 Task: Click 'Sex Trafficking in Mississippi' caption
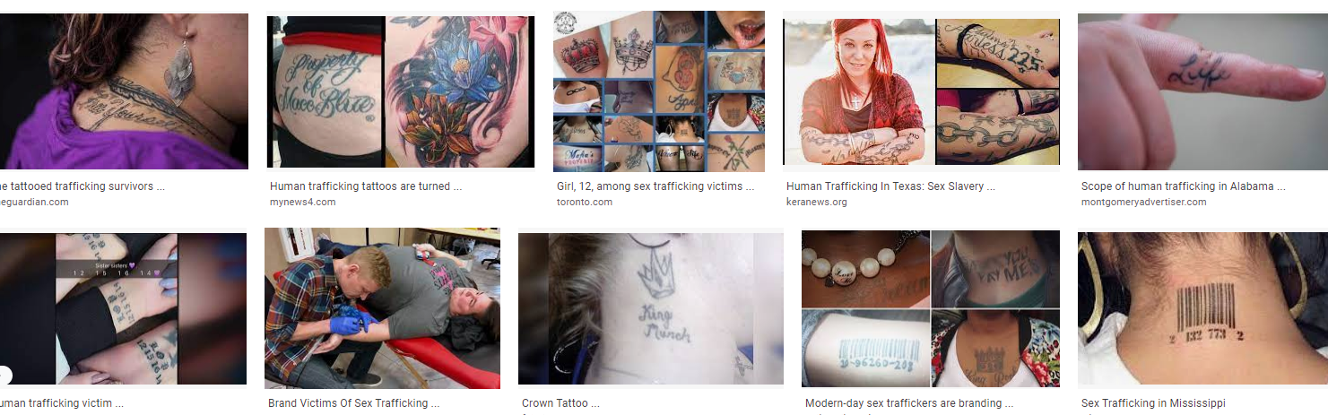[1153, 403]
